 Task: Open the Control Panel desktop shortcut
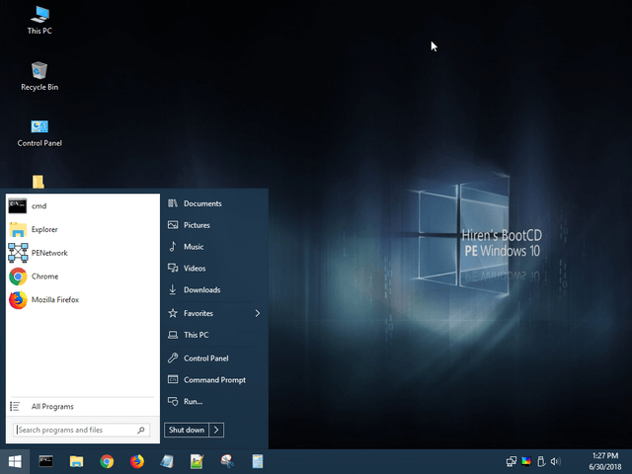click(39, 132)
